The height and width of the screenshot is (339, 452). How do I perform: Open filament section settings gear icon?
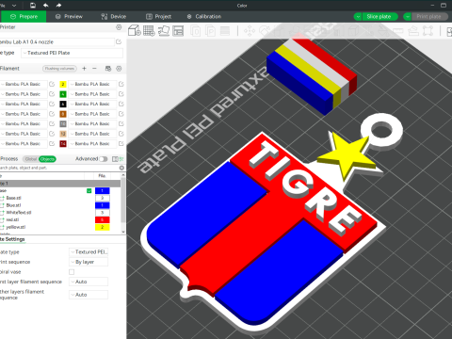point(119,69)
